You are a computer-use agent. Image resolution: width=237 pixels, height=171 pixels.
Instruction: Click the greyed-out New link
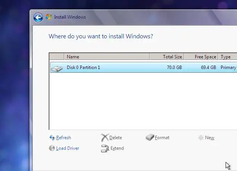point(210,138)
